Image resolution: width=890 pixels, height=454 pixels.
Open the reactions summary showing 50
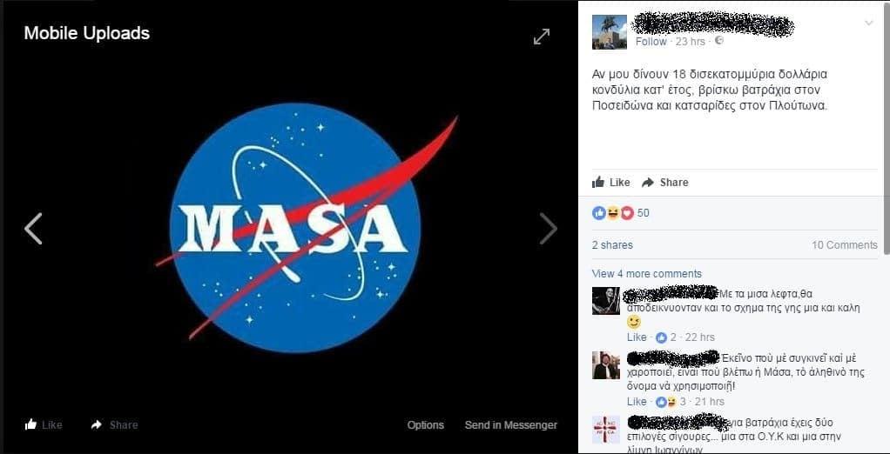click(x=620, y=213)
